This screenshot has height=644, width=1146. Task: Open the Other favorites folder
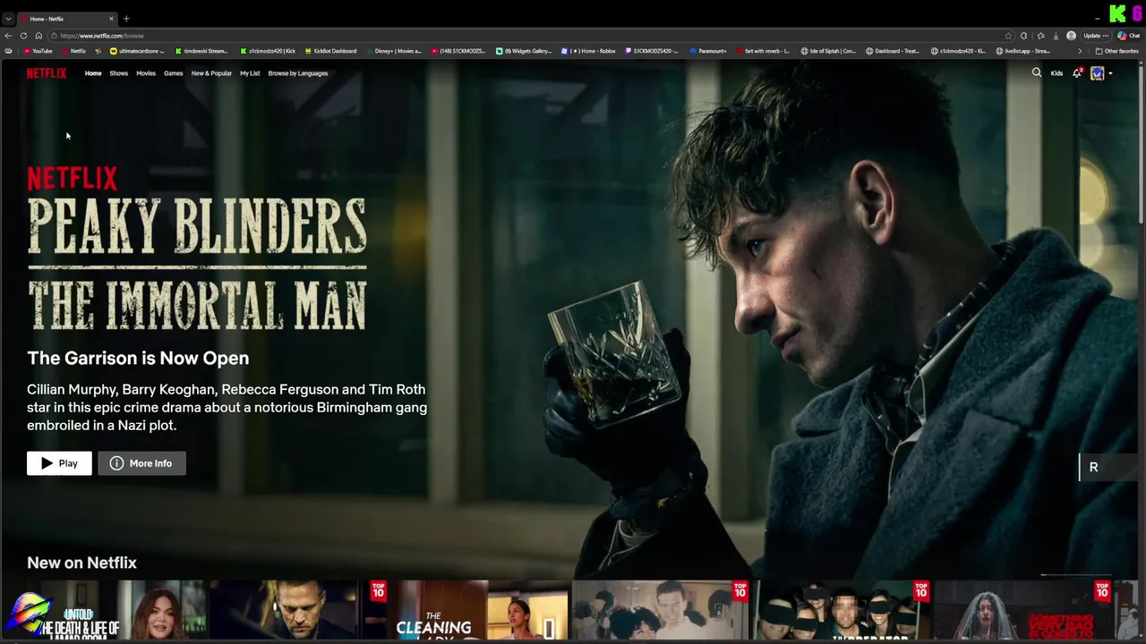(x=1116, y=51)
